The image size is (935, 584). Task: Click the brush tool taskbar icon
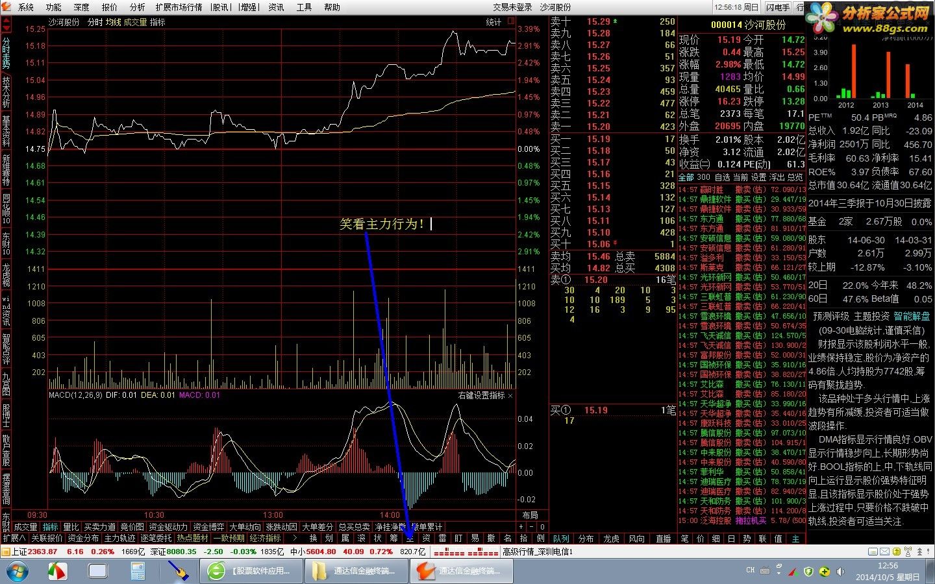click(178, 571)
